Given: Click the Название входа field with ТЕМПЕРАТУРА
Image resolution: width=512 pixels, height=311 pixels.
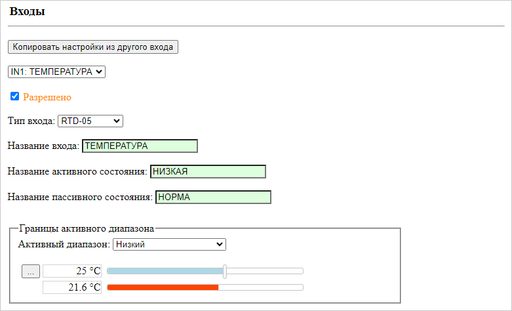Looking at the screenshot, I should 140,146.
